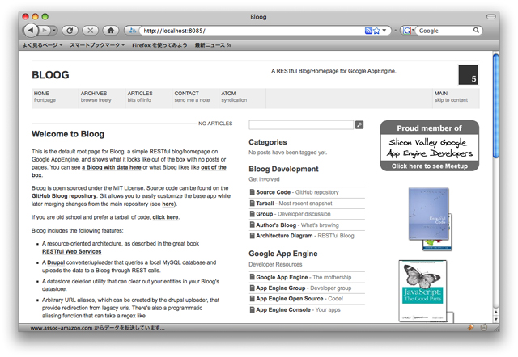Click the 'click here' tarball link

click(165, 217)
